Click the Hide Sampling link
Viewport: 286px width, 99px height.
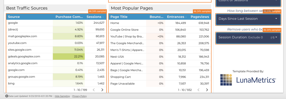pos(62,96)
